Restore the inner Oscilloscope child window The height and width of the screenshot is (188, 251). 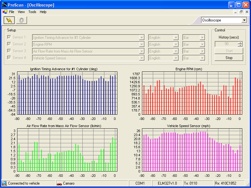tap(241, 12)
